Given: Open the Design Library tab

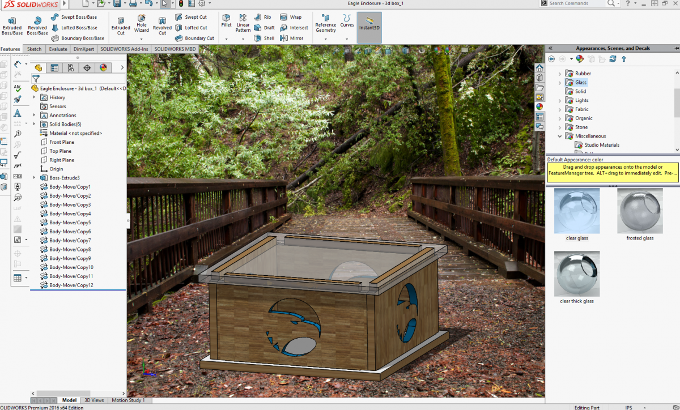Looking at the screenshot, I should point(539,78).
